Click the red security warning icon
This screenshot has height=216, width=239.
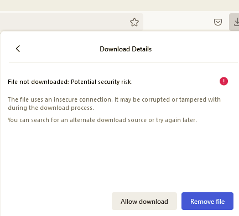(x=224, y=81)
